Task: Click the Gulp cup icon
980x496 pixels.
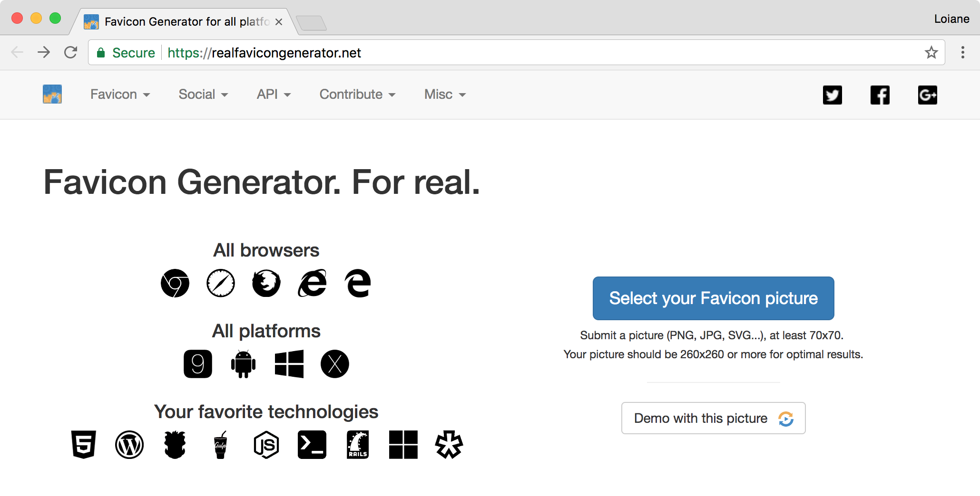Action: pyautogui.click(x=221, y=445)
